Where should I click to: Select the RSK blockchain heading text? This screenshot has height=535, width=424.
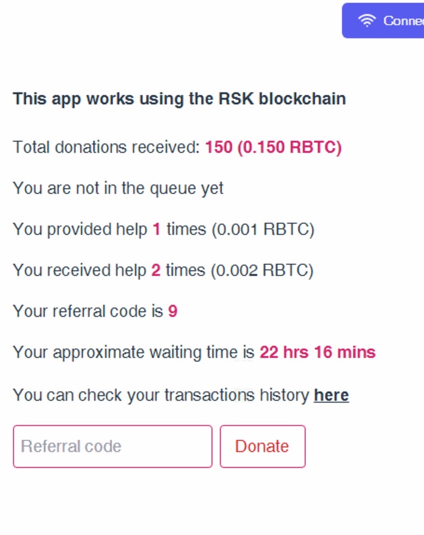pos(179,99)
